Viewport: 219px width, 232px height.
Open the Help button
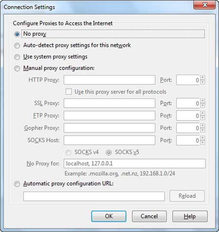(190, 216)
